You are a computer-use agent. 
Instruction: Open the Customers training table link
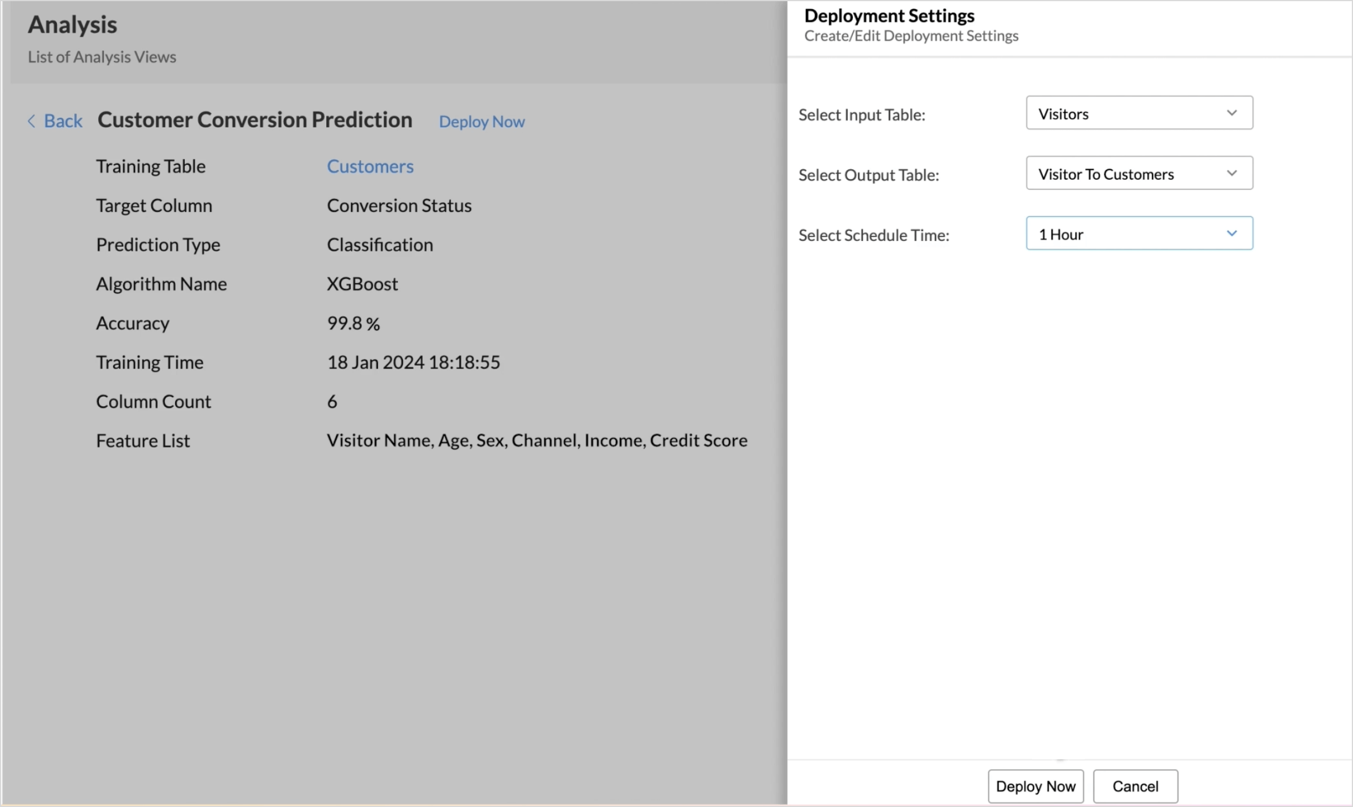pyautogui.click(x=370, y=166)
